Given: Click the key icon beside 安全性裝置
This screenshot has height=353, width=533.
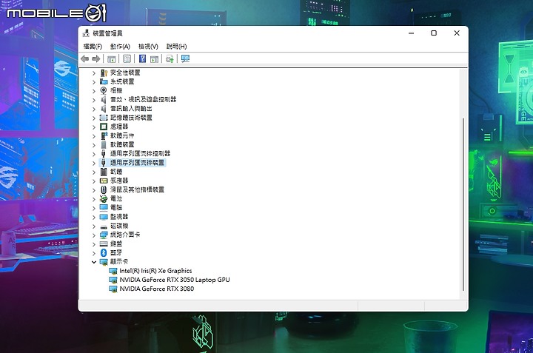Looking at the screenshot, I should 104,73.
